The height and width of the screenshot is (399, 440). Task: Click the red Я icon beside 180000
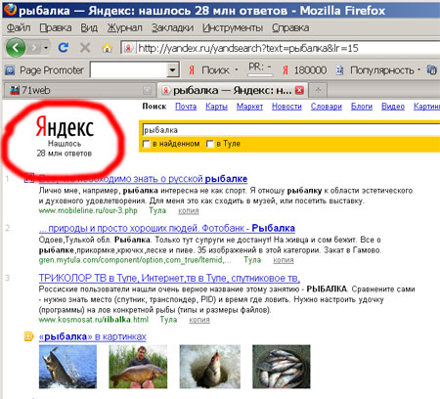(286, 70)
